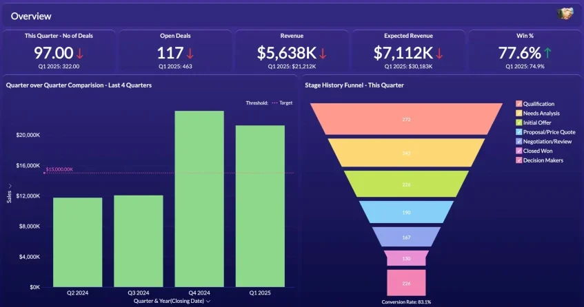Click the 167 purple funnel segment

pyautogui.click(x=406, y=237)
